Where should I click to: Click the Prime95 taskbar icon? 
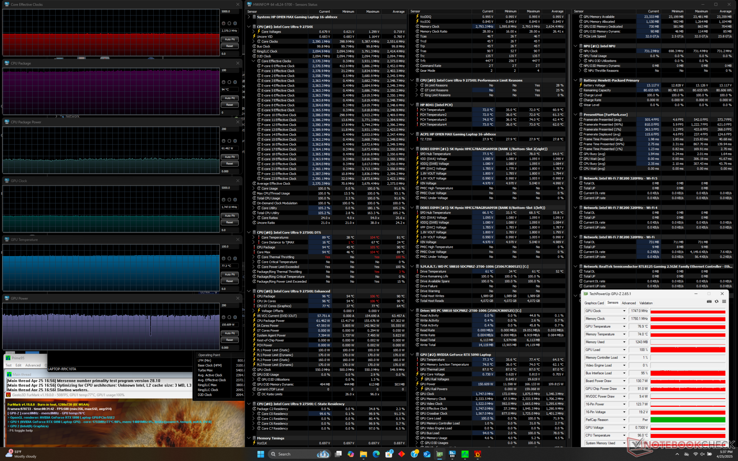(465, 454)
